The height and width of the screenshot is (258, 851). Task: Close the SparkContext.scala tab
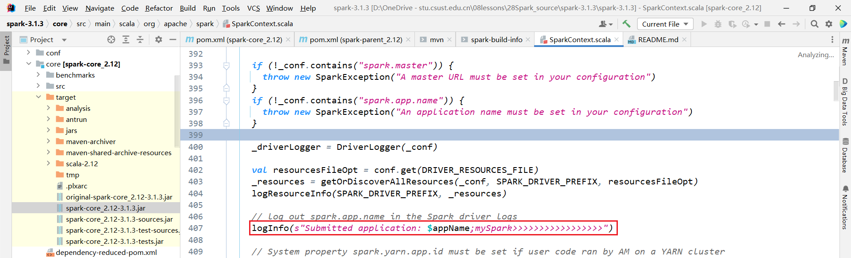[x=616, y=39]
